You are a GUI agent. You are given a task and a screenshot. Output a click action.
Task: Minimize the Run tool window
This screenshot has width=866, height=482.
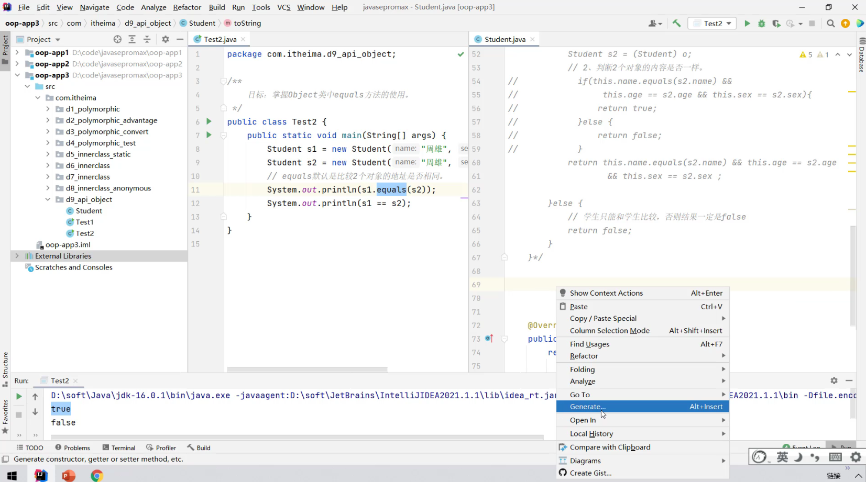(x=849, y=380)
